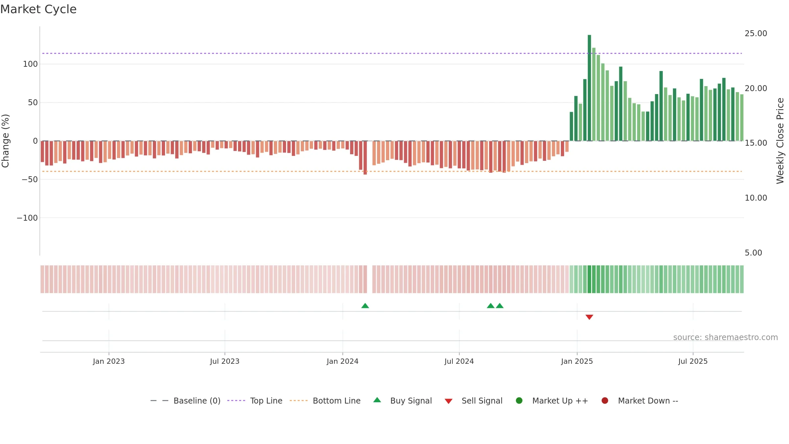789x444 pixels.
Task: Click the lowest red bar below the bottom line
Action: point(365,158)
